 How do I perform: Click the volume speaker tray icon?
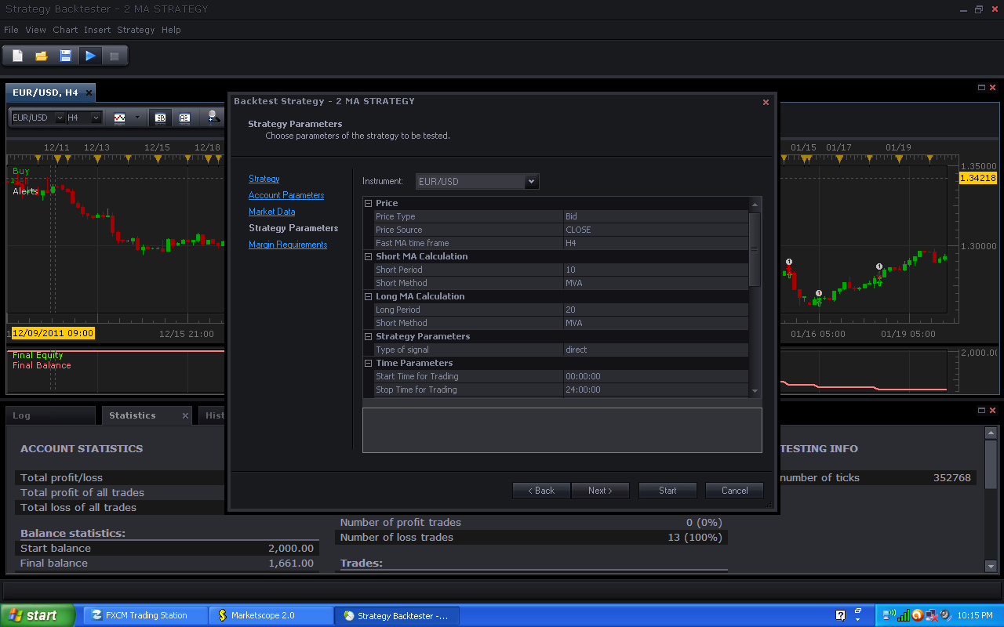(x=944, y=615)
